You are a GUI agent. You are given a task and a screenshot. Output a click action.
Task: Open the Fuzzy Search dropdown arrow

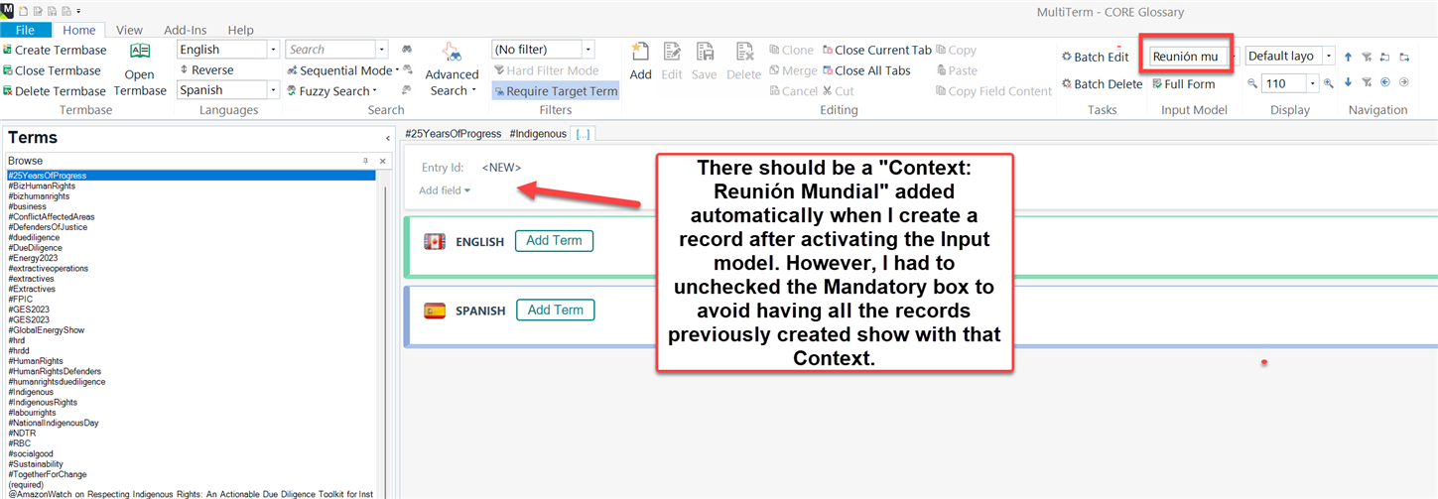click(377, 91)
